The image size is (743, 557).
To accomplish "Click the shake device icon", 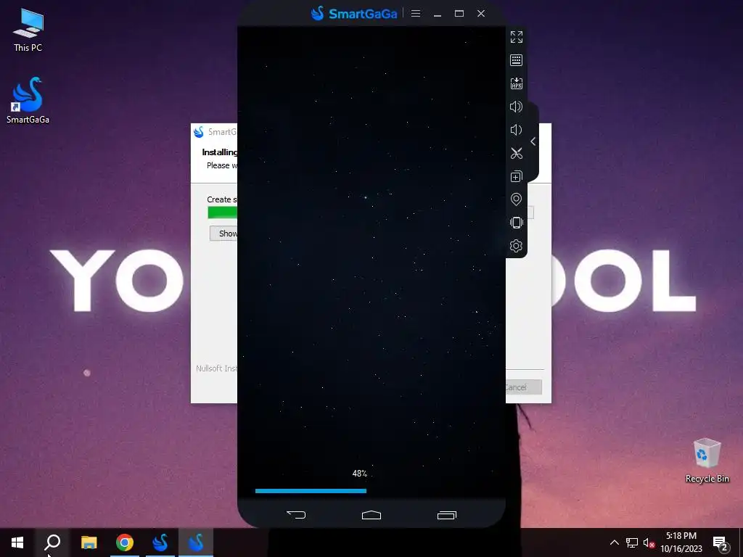I will point(516,223).
